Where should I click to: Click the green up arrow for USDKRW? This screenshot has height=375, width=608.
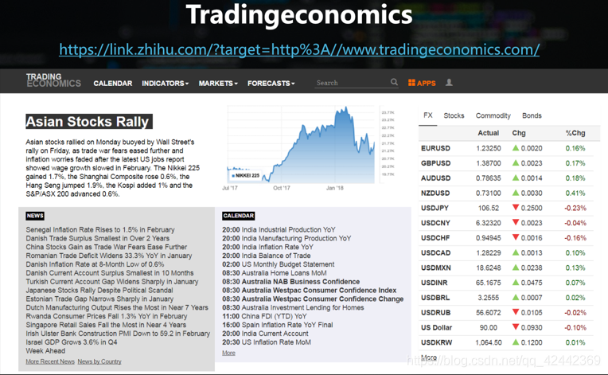point(516,342)
